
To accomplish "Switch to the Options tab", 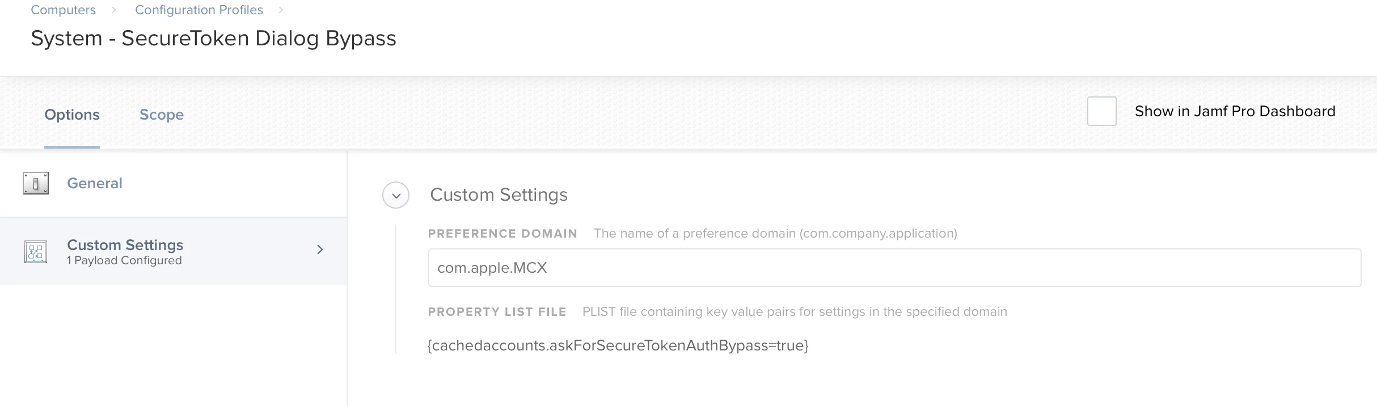I will [x=72, y=115].
